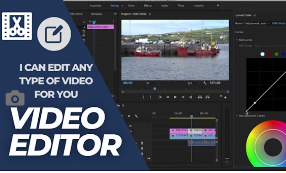Viewport: 286px width, 173px height.
Task: Collapse the effect list using up triangle
Action: [x=84, y=27]
